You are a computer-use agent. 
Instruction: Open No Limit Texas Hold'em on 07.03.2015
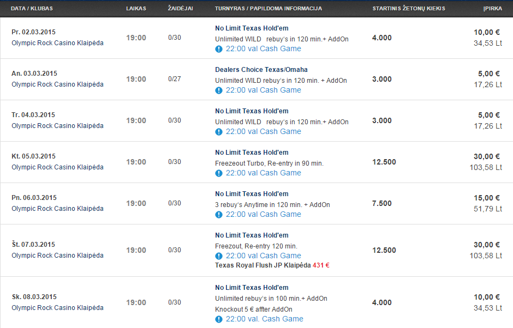(x=252, y=235)
